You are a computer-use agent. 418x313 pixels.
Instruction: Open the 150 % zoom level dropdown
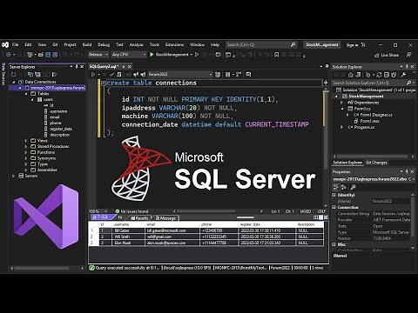coord(98,211)
